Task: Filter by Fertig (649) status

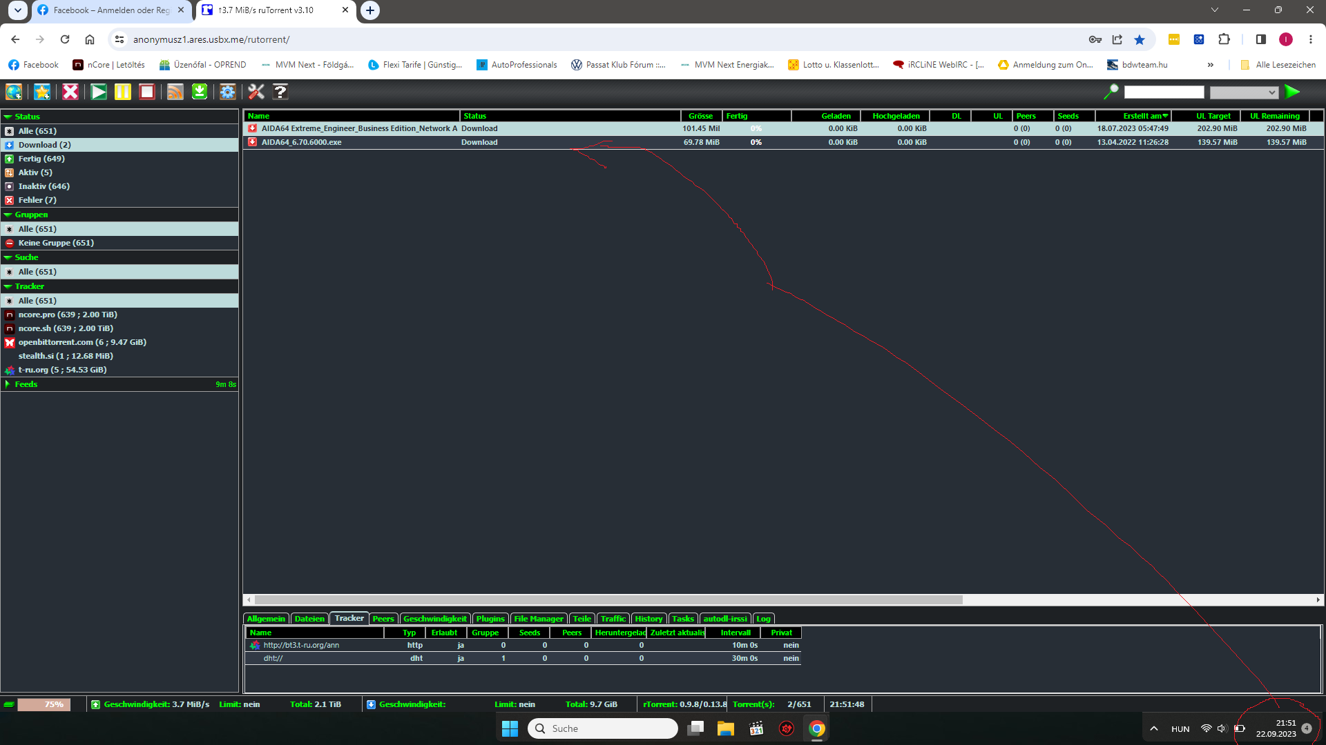Action: 119,159
